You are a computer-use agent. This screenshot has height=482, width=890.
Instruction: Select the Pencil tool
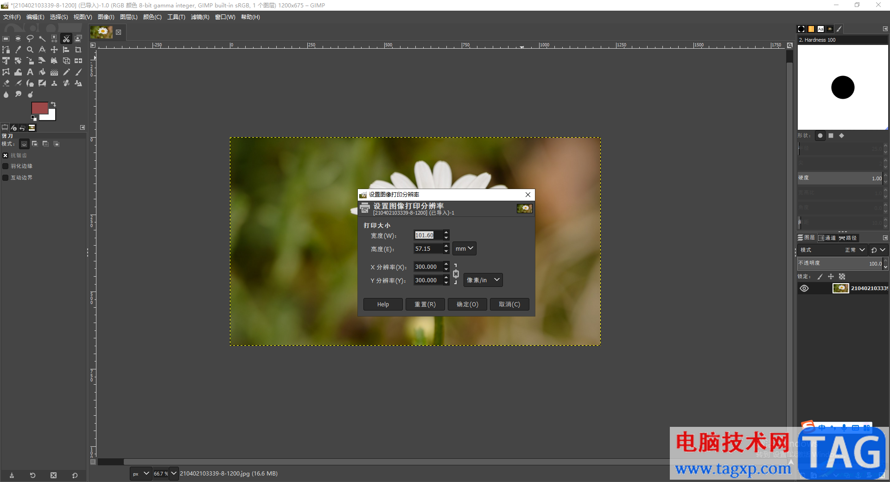66,72
